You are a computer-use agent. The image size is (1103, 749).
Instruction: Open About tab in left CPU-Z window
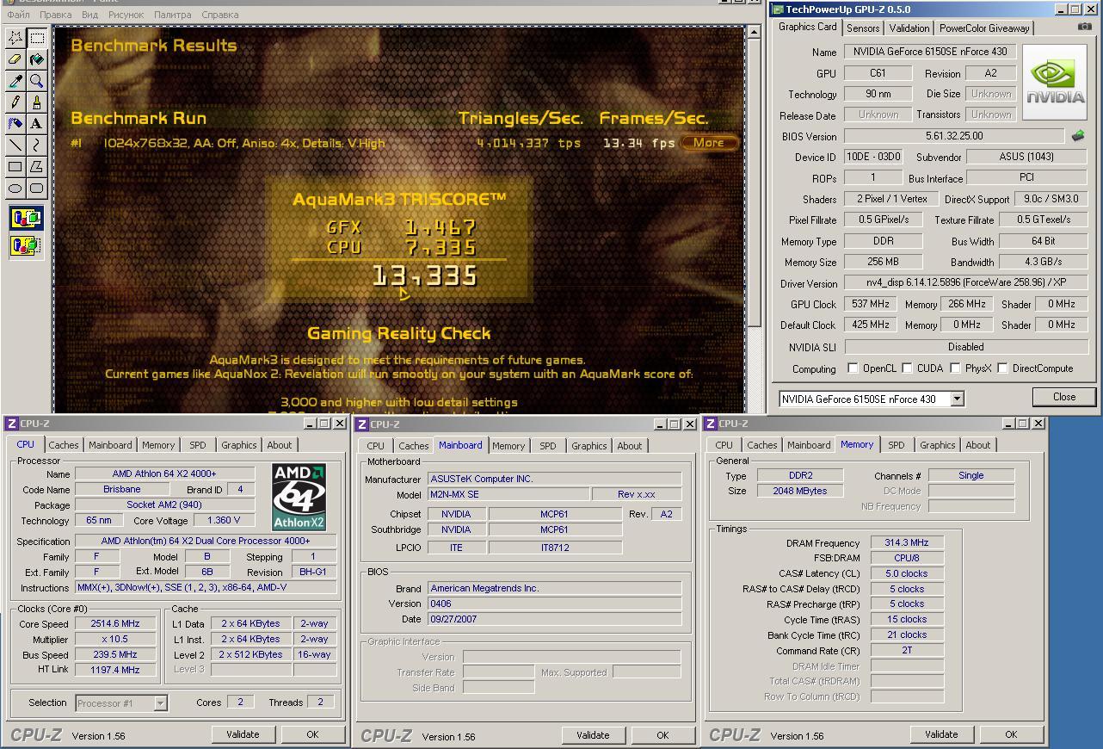(x=279, y=445)
